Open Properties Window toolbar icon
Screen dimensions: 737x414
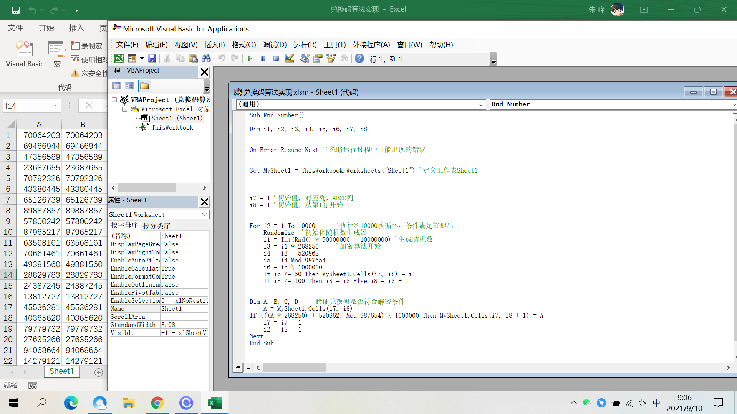click(318, 58)
